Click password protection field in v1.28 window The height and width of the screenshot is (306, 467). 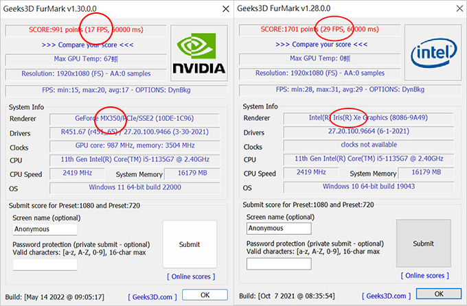pyautogui.click(x=279, y=263)
